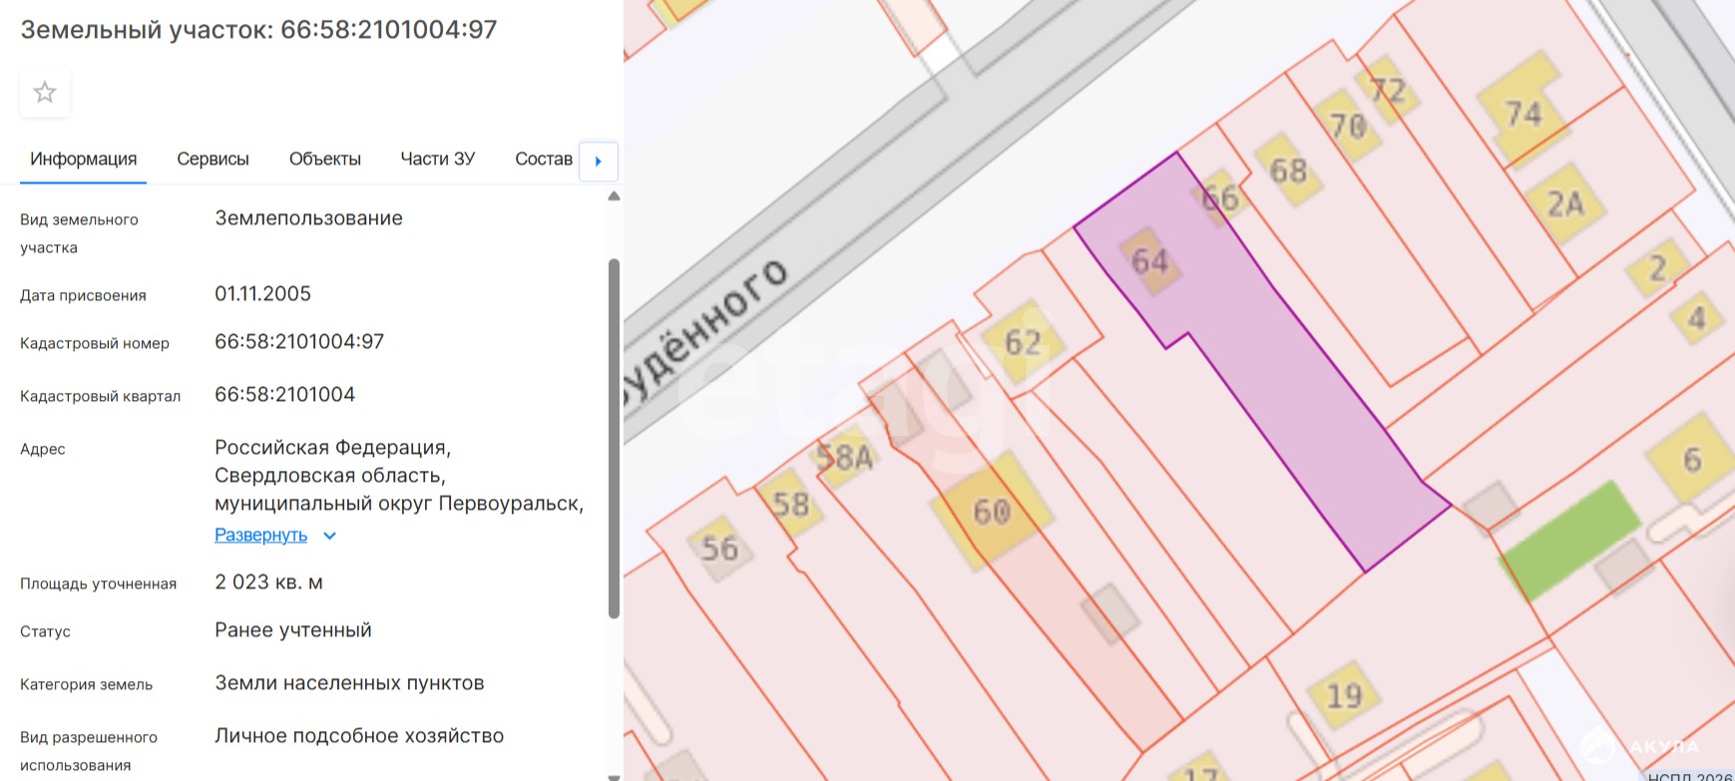Viewport: 1735px width, 781px height.
Task: Select building 64 on the map
Action: point(1149,261)
